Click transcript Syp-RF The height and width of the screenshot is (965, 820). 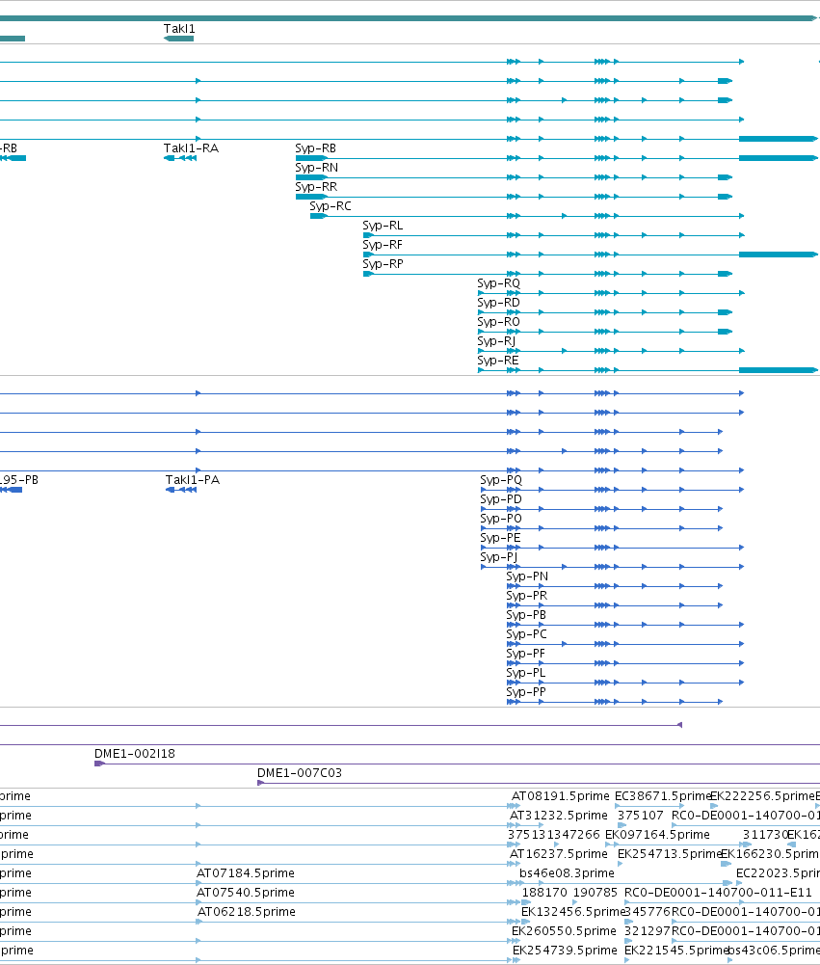coord(382,244)
